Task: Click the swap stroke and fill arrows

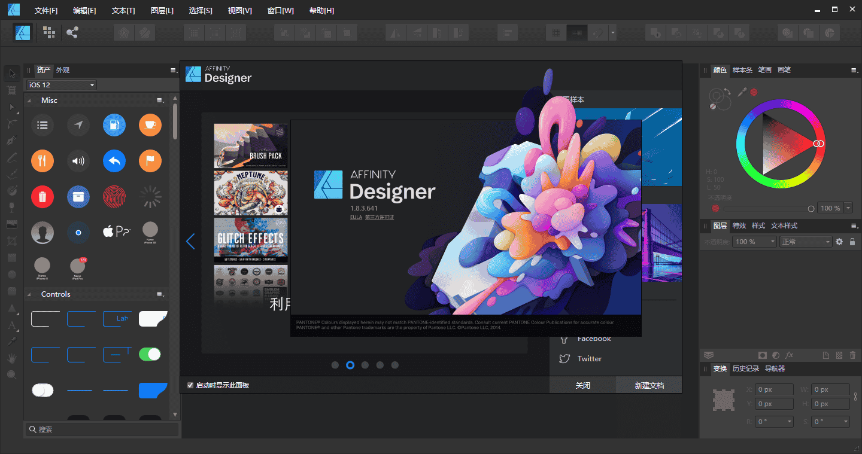Action: click(x=727, y=92)
